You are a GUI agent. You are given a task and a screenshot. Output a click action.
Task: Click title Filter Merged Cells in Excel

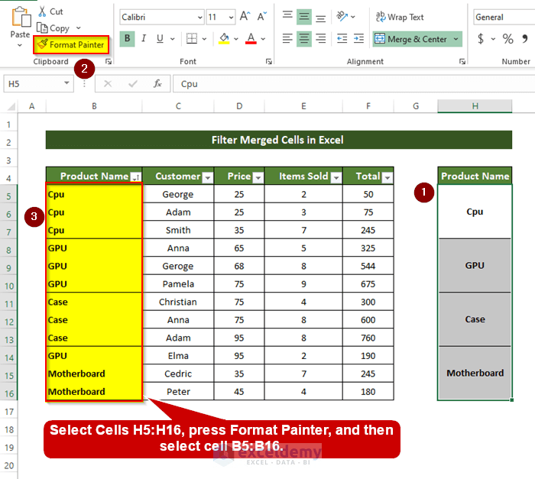click(x=279, y=140)
